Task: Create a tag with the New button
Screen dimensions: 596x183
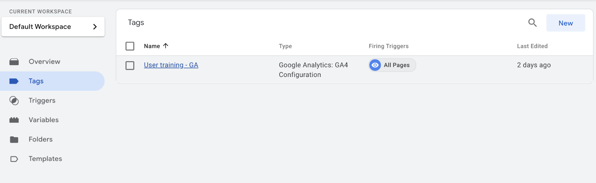Action: [565, 23]
